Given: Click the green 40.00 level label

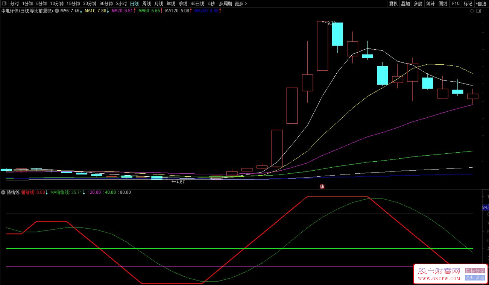Looking at the screenshot, I should tap(110, 192).
